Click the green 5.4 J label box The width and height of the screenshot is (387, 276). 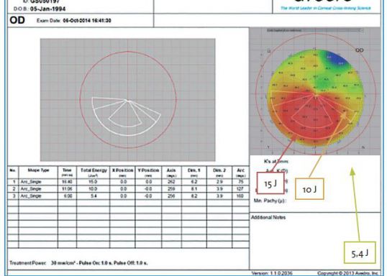[x=360, y=253]
